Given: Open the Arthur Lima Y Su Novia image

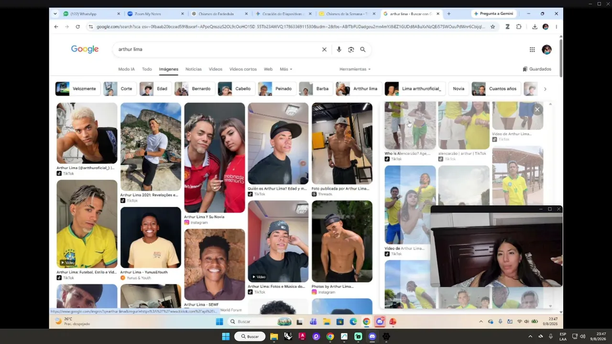Looking at the screenshot, I should 214,158.
